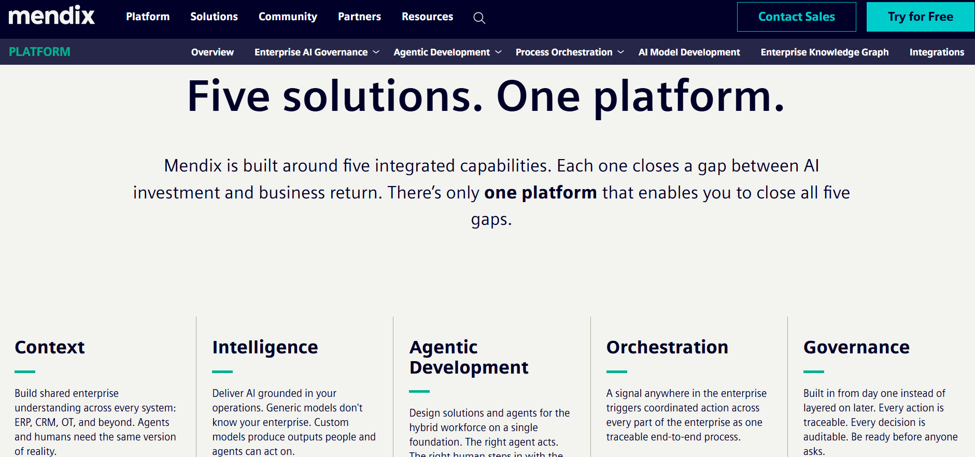Click 'Built in from day one' text

click(881, 422)
